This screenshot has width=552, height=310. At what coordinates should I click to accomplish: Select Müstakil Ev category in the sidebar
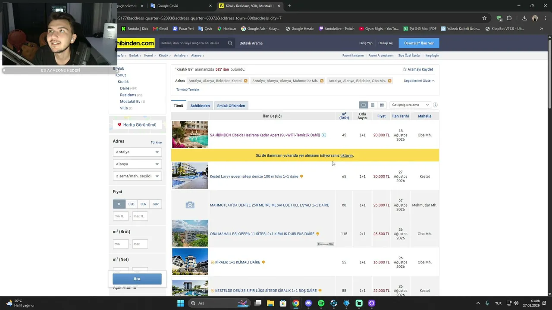tap(130, 102)
